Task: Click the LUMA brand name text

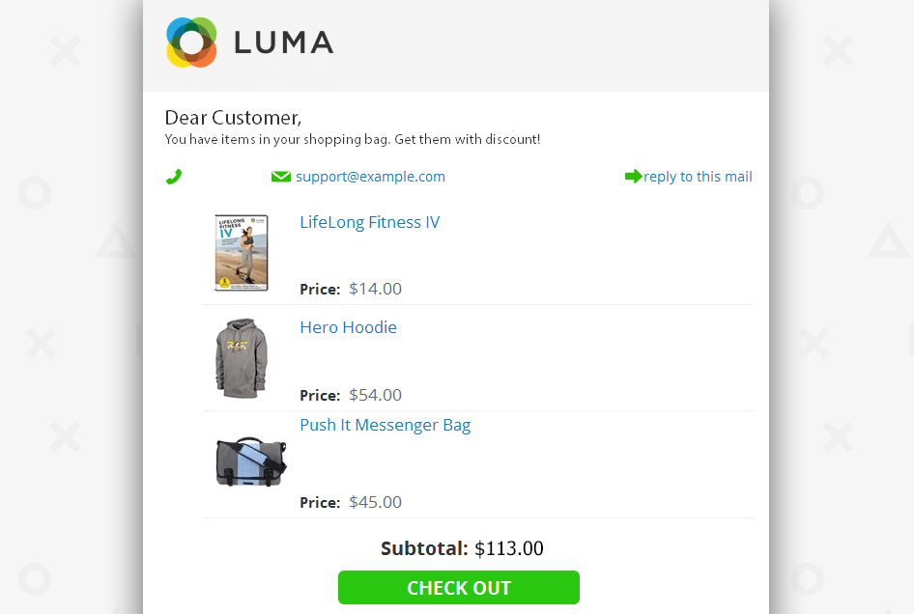Action: pyautogui.click(x=284, y=42)
